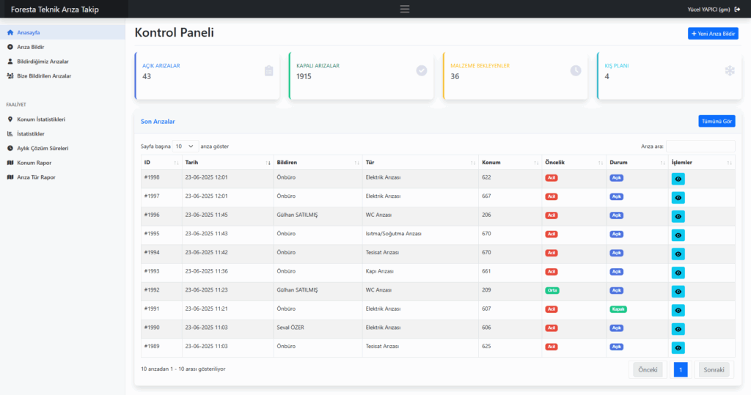Screen dimensions: 751x395
Task: View details of fault #1997
Action: click(x=678, y=198)
